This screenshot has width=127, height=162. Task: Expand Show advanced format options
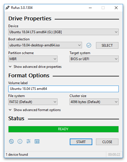pyautogui.click(x=35, y=110)
